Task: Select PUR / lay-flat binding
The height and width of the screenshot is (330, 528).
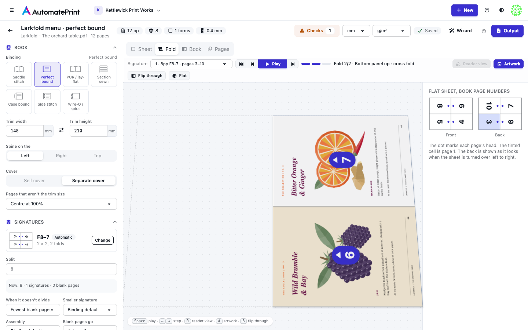Action: pyautogui.click(x=76, y=74)
